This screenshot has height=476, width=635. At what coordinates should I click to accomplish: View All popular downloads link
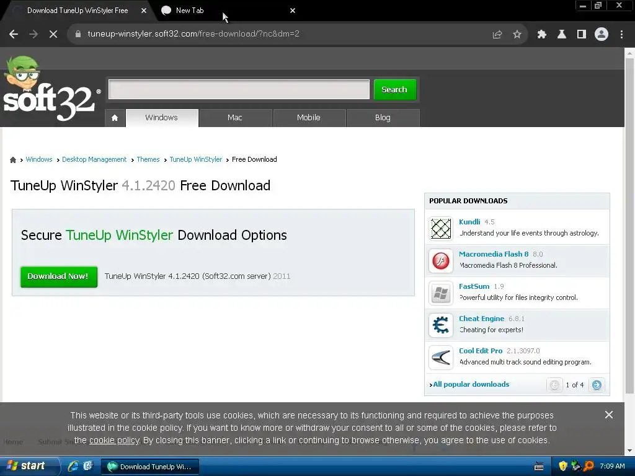pyautogui.click(x=471, y=384)
